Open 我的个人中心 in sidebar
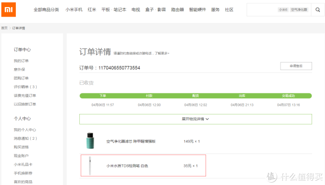The image size is (325, 185). pos(25,130)
